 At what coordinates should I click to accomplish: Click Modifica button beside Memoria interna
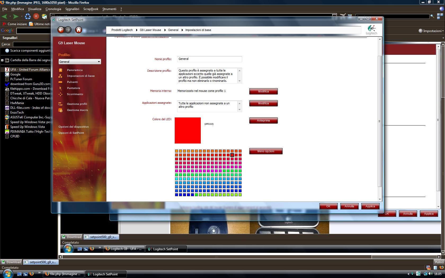(x=263, y=91)
